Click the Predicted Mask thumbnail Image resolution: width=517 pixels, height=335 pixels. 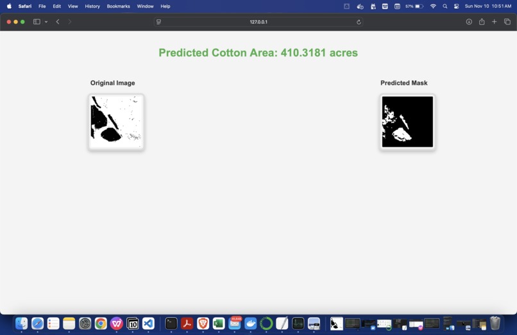point(407,122)
